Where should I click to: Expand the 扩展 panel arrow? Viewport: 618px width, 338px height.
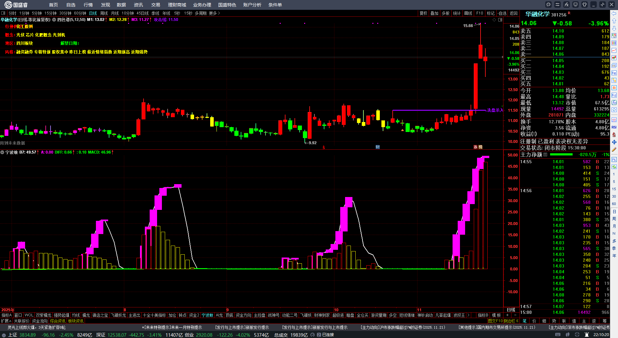pyautogui.click(x=6, y=321)
